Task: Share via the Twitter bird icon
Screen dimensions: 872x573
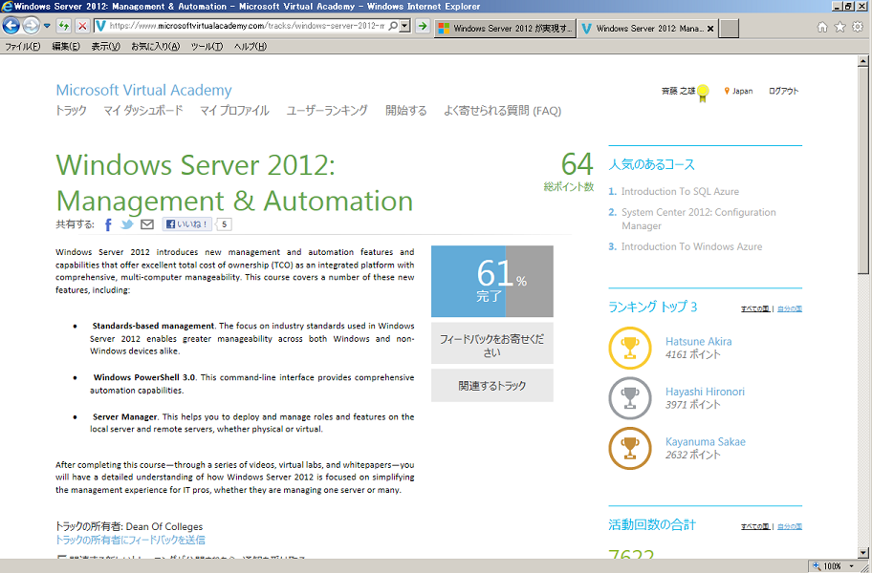Action: 126,225
